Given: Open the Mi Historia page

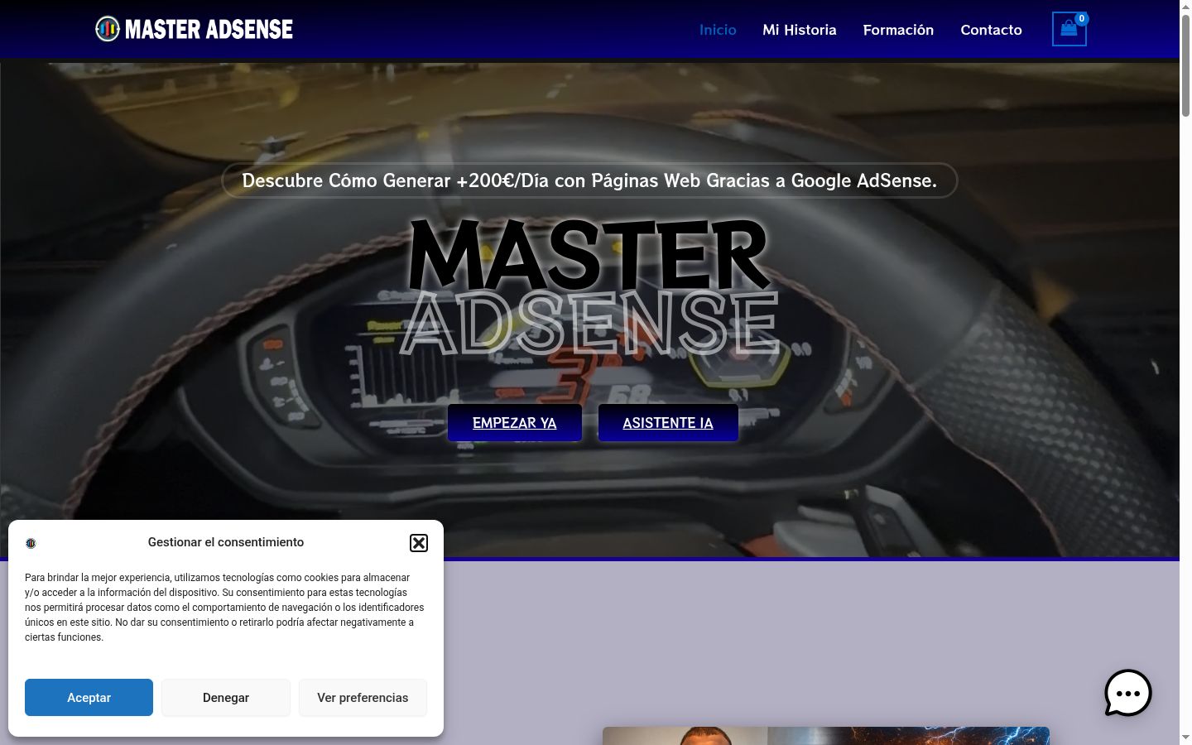Looking at the screenshot, I should coord(800,30).
